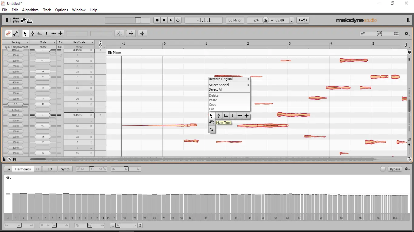The height and width of the screenshot is (232, 414).
Task: Open Select Special submenu
Action: (229, 85)
